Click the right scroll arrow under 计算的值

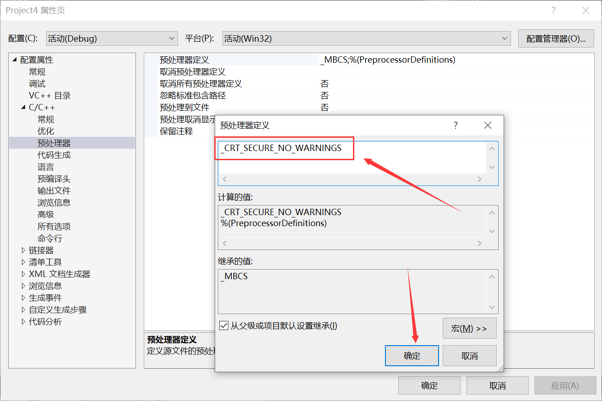point(479,243)
